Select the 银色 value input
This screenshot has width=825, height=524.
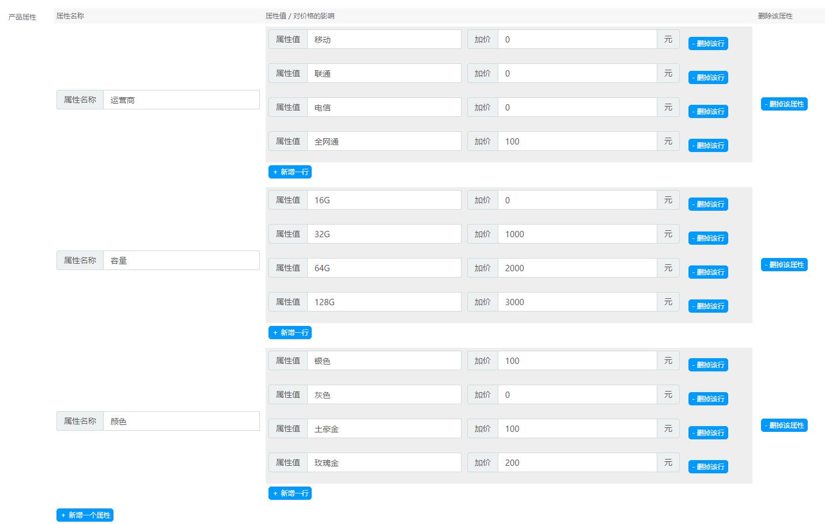tap(384, 361)
